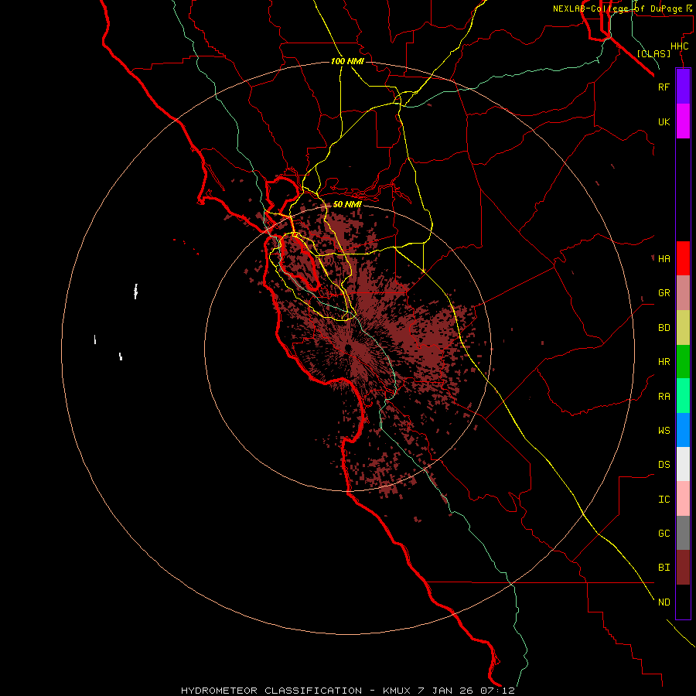Click the "HR" legend label

tap(664, 362)
